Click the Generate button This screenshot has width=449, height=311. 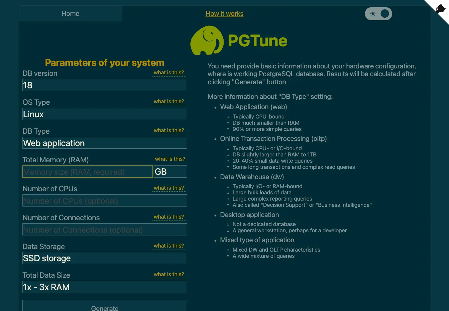105,306
